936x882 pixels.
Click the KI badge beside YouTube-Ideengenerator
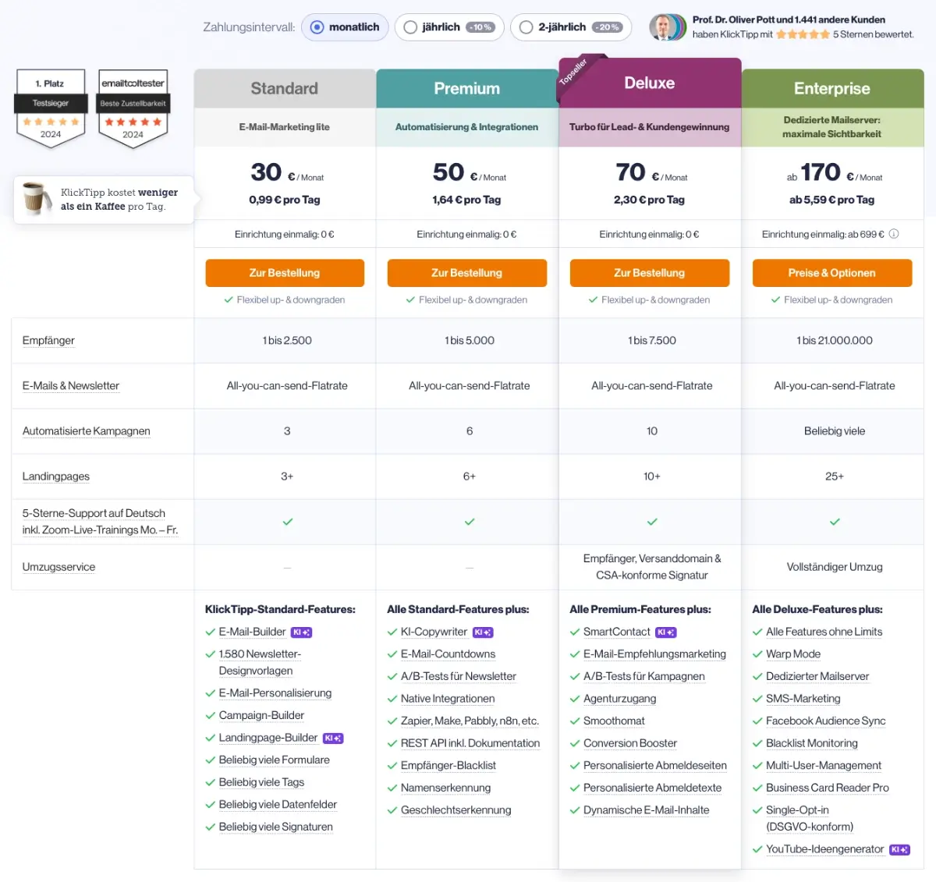[x=899, y=850]
